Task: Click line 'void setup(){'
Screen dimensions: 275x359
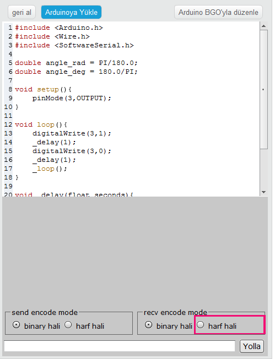Action: click(44, 89)
